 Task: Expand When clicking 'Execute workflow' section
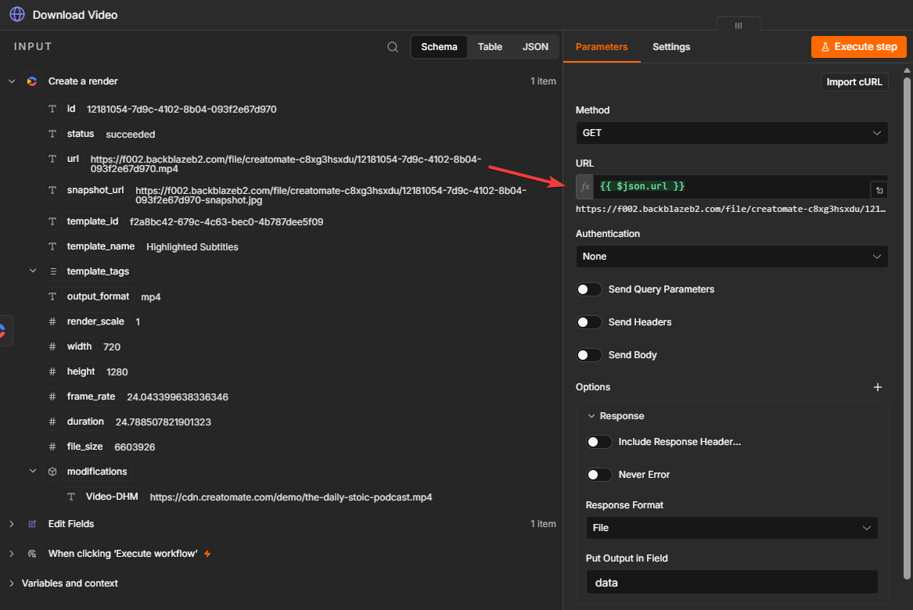[x=12, y=554]
